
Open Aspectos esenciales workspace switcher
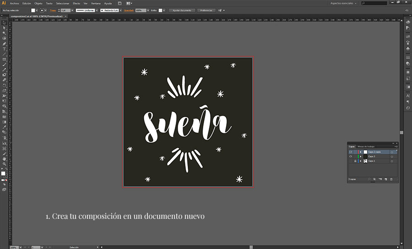(x=343, y=3)
